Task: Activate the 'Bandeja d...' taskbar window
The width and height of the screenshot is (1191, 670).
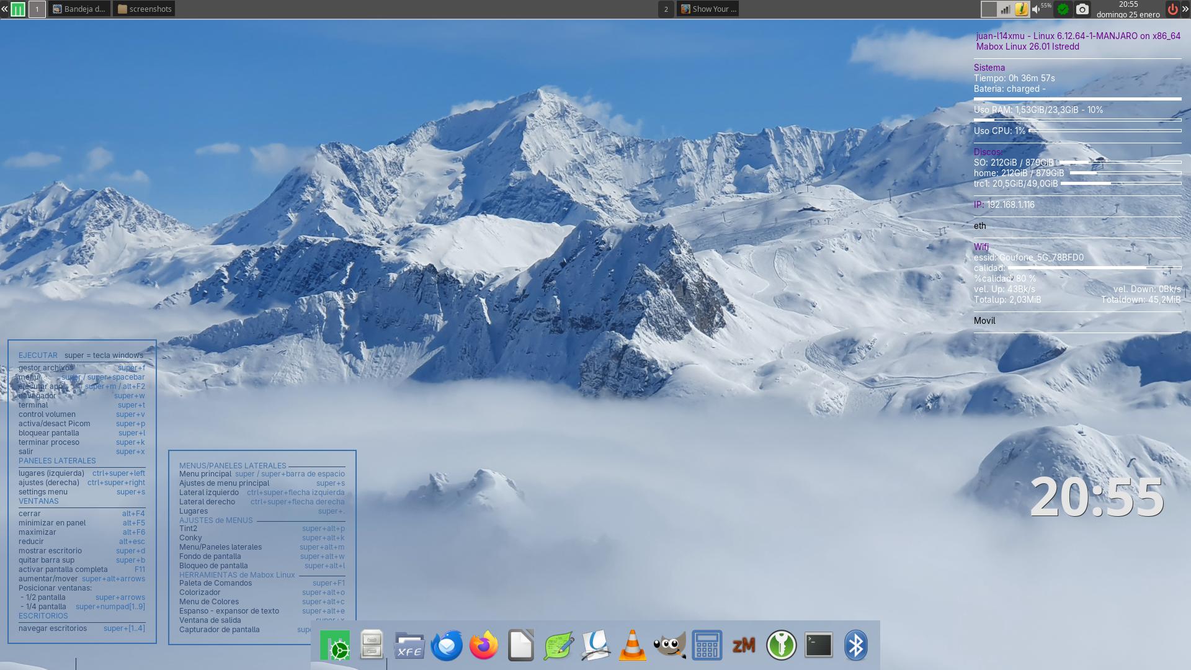Action: click(79, 9)
